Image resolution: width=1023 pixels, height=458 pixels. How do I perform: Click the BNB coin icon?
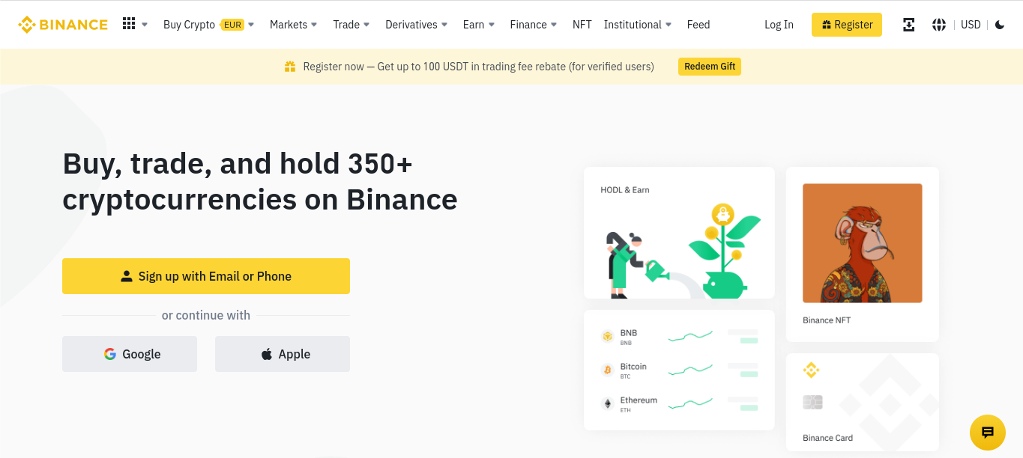pos(607,337)
